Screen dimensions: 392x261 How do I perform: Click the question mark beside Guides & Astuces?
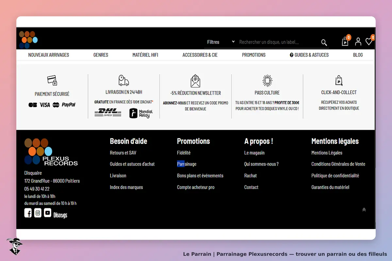(x=292, y=55)
